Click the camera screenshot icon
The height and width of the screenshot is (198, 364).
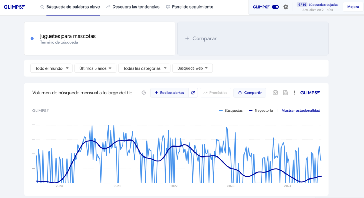point(275,93)
